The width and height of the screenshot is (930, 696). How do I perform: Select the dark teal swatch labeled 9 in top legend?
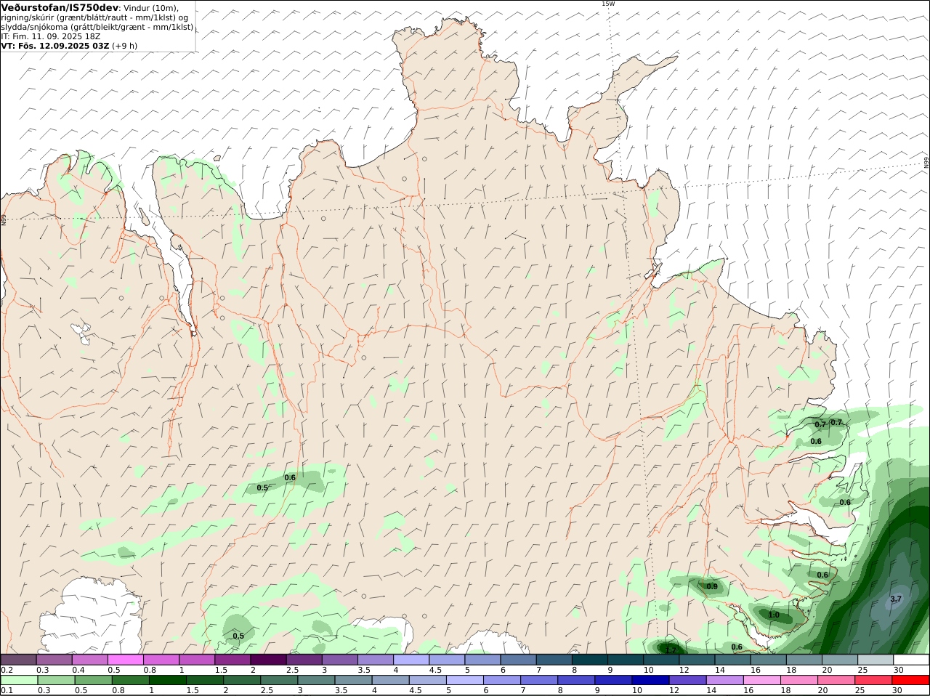coord(626,660)
